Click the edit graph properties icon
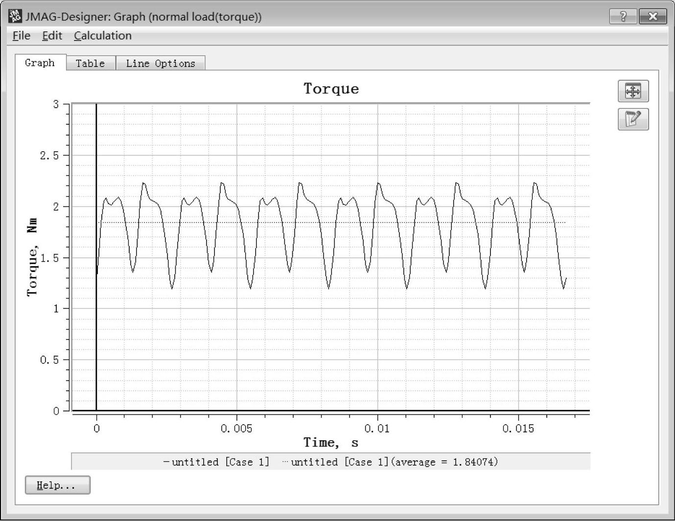Screen dimensions: 675x521 (x=633, y=119)
